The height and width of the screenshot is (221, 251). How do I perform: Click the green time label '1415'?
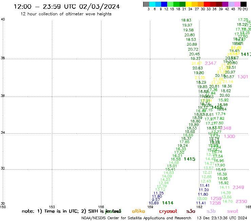190,159
